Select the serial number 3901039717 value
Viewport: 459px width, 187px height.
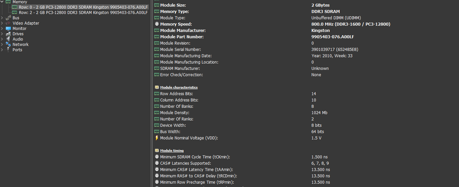[x=335, y=50]
